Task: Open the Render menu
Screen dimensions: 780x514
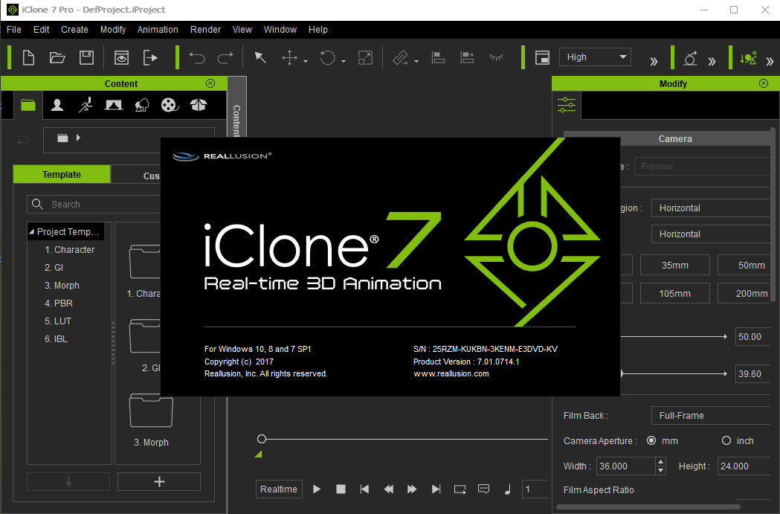Action: 205,29
